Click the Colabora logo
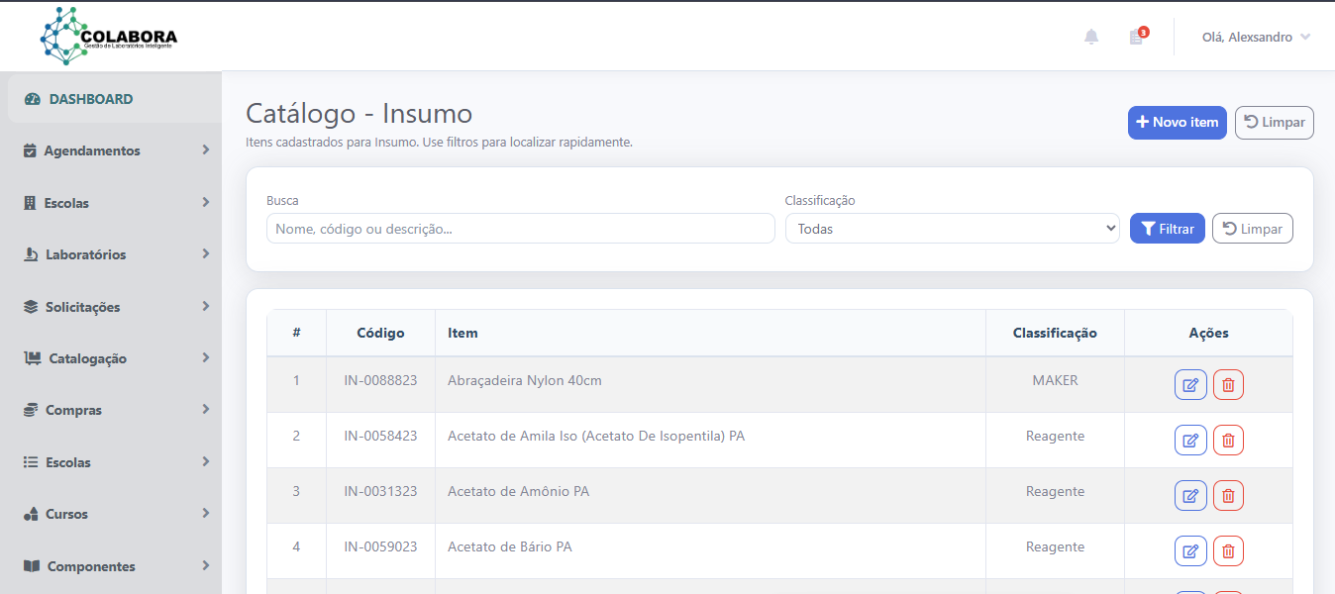Viewport: 1335px width, 594px height. click(109, 36)
